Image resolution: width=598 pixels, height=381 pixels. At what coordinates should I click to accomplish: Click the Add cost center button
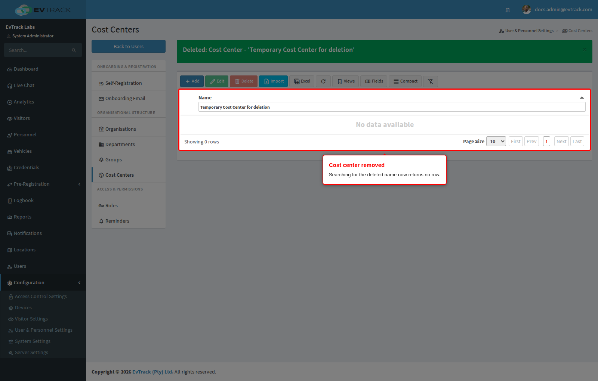192,81
